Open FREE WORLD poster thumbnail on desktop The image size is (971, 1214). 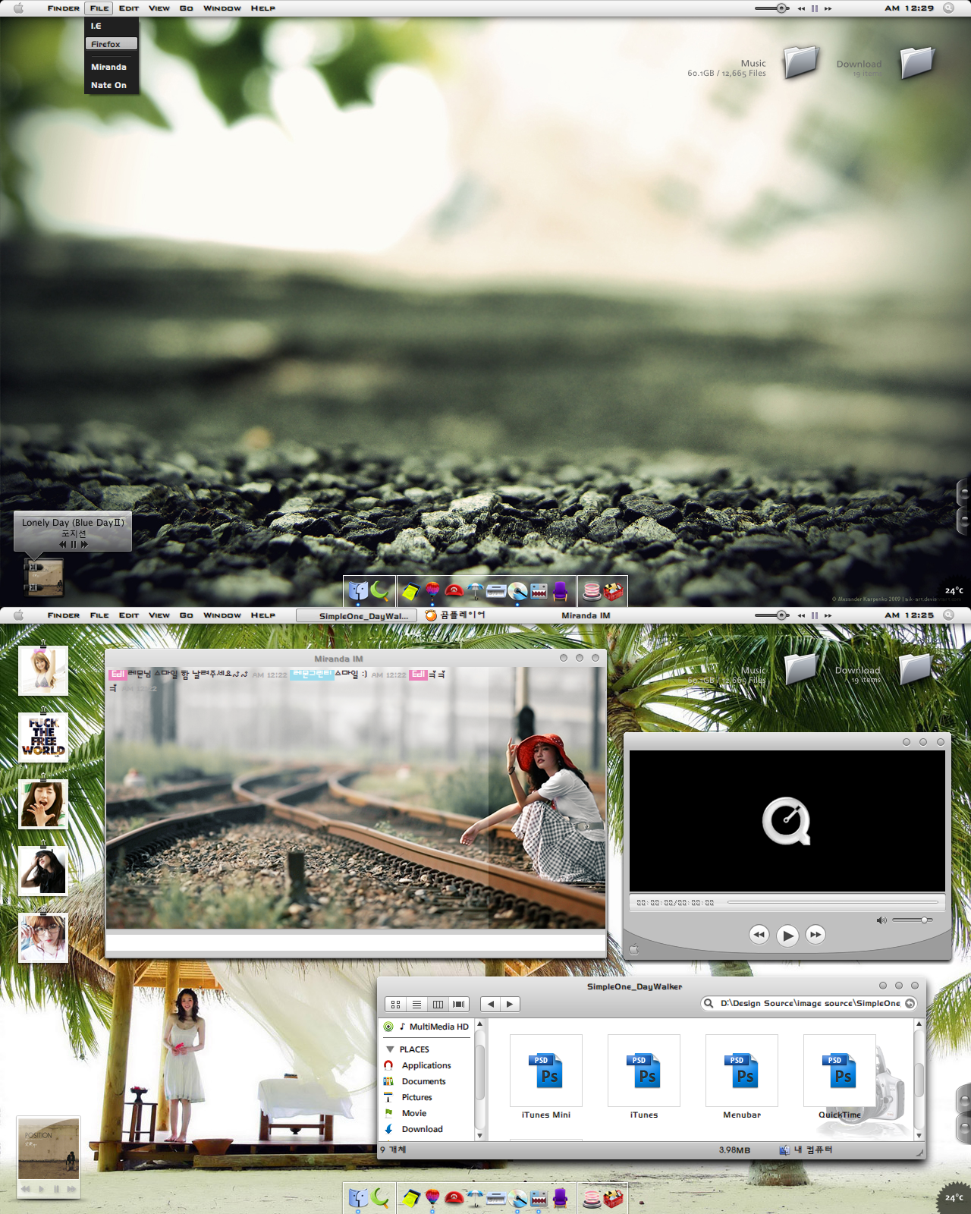43,737
